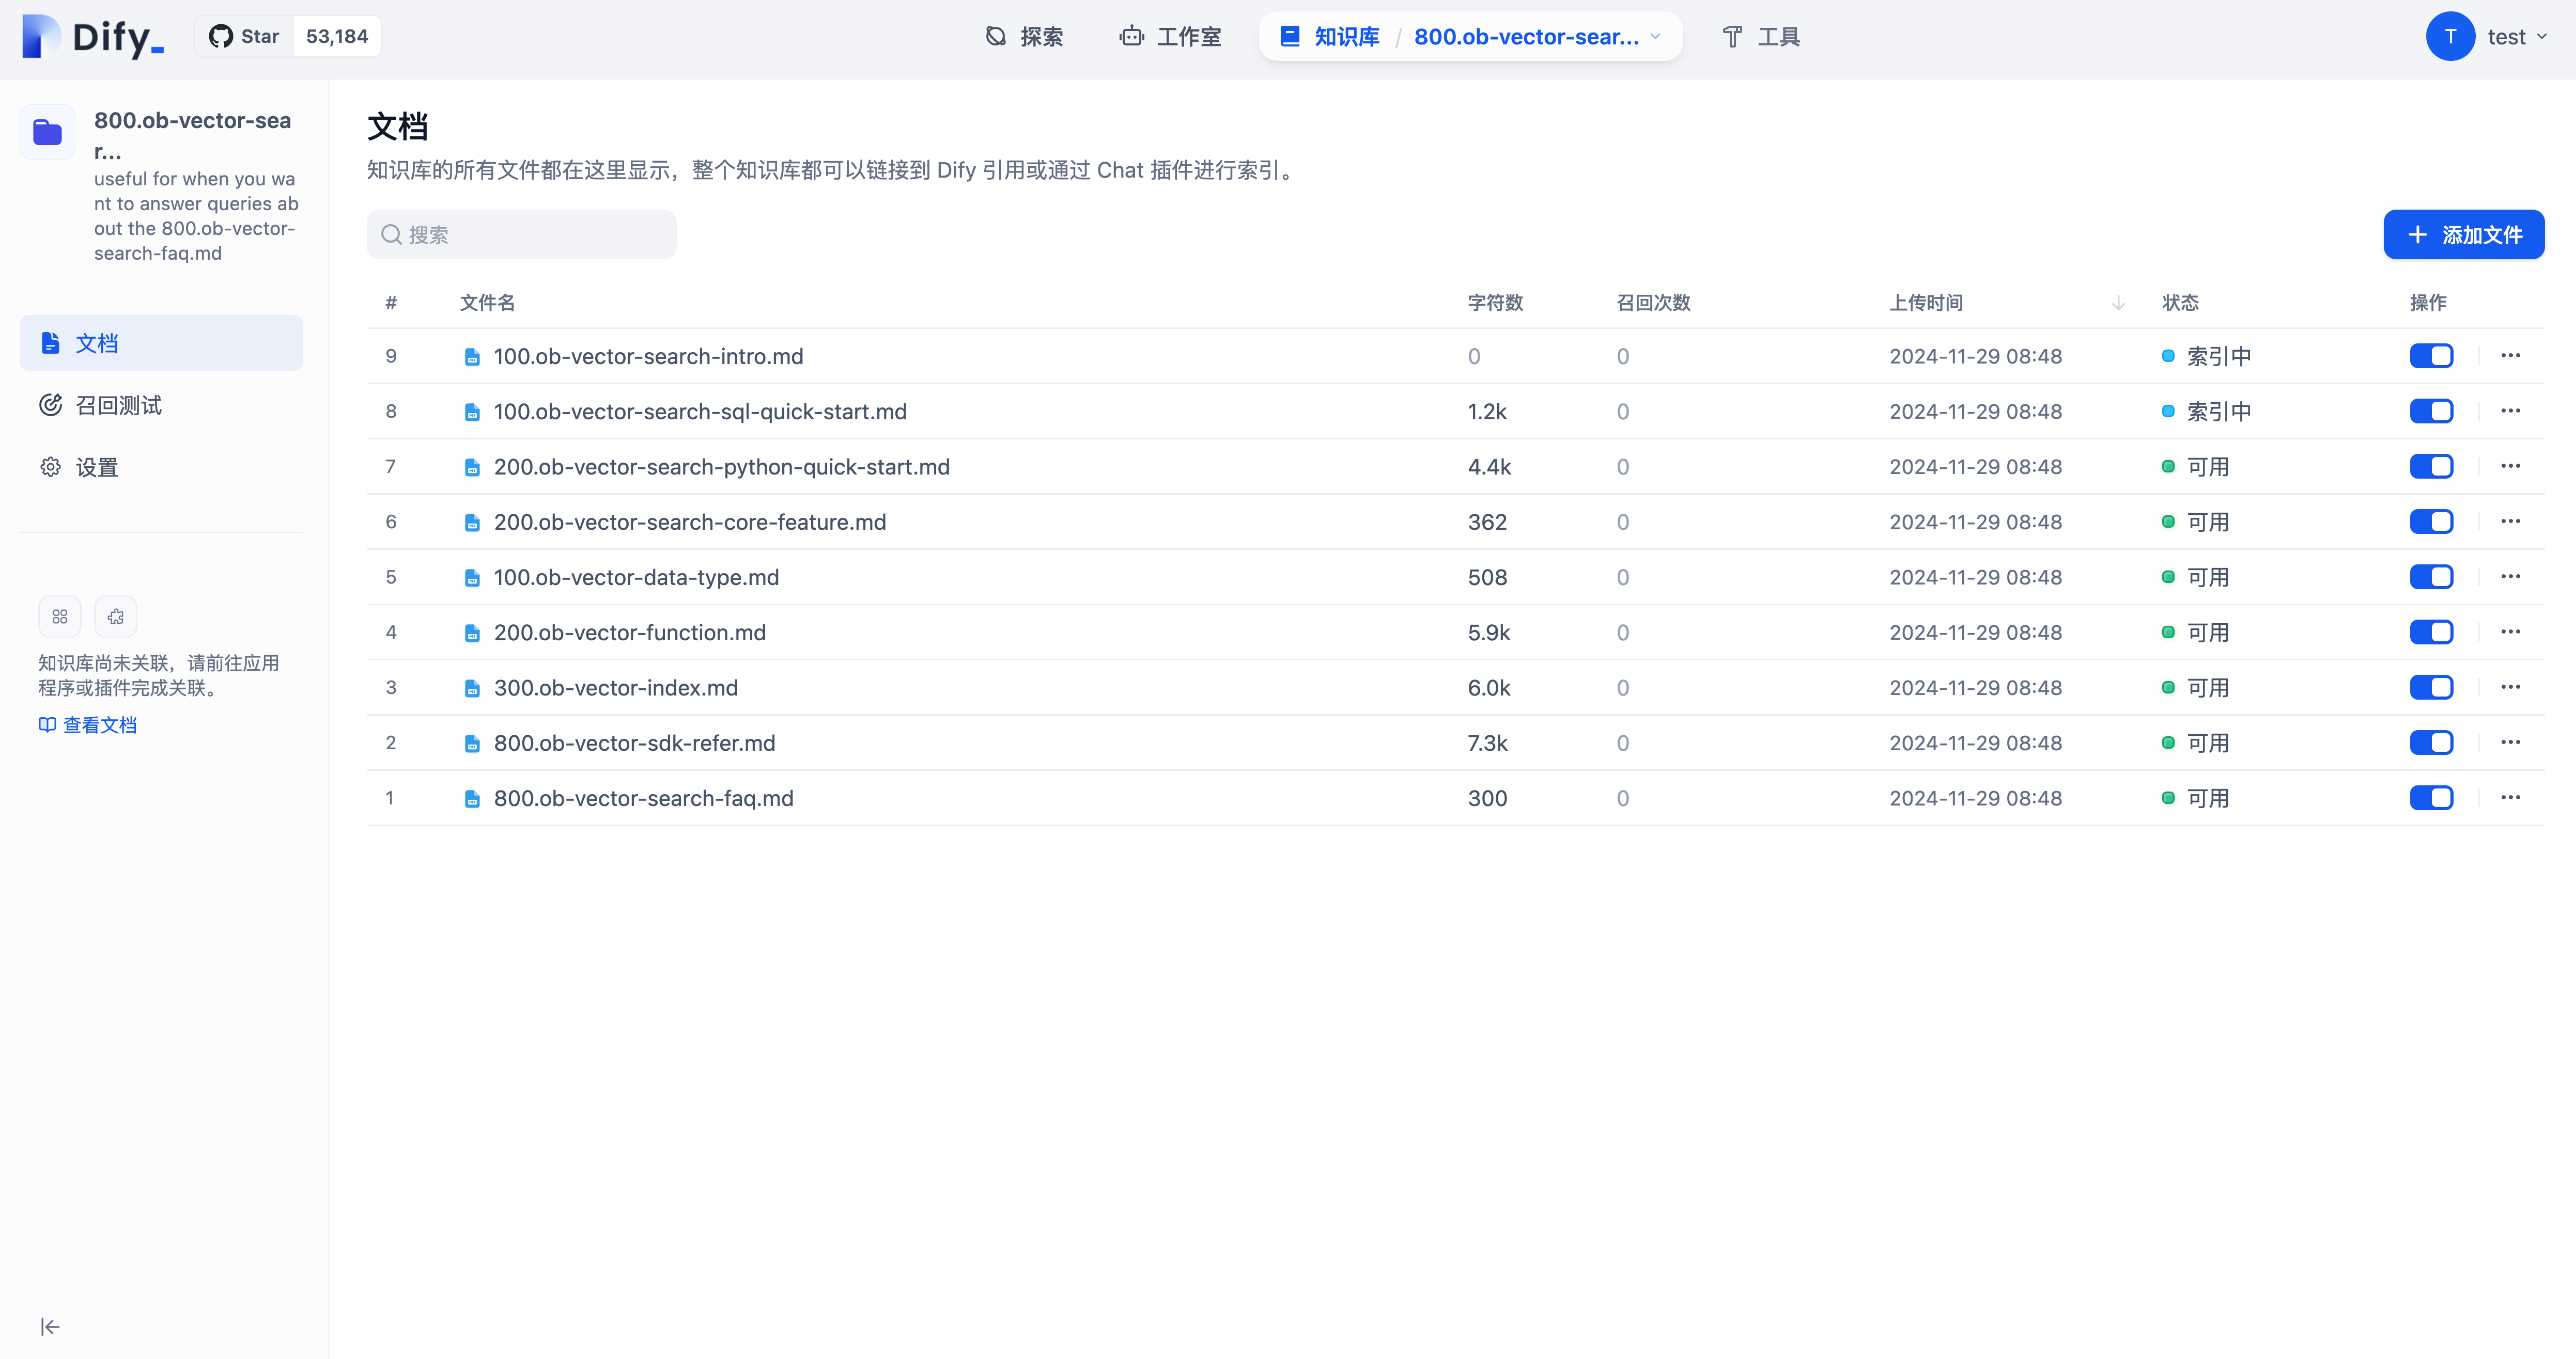The height and width of the screenshot is (1359, 2576).
Task: Toggle off 100.ob-vector-search-sql-quick-start.md switch
Action: coord(2431,410)
